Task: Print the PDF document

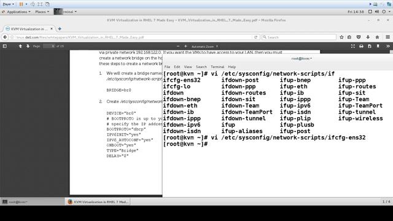Action: 361,46
